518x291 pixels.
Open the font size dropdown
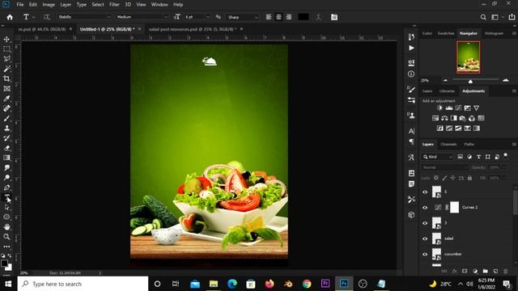[208, 17]
